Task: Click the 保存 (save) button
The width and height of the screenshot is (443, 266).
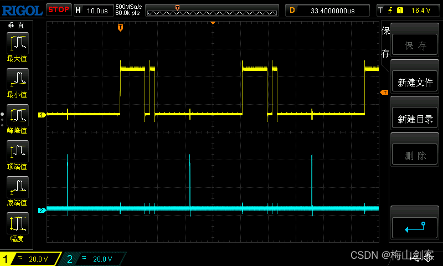Action: pyautogui.click(x=415, y=45)
